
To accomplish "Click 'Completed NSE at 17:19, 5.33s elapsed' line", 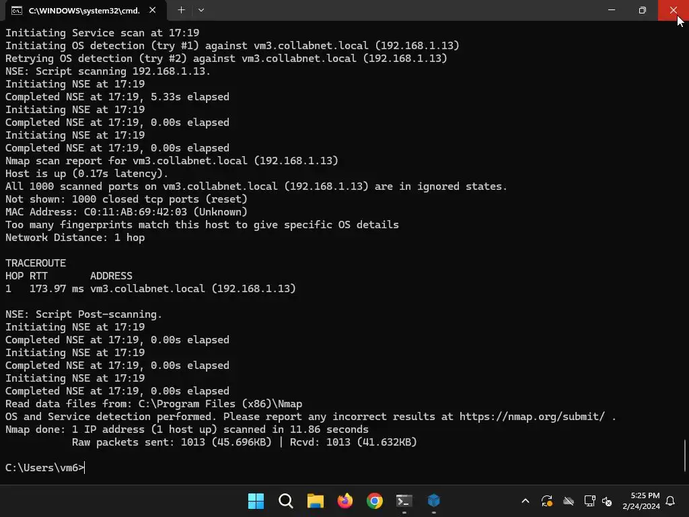I will 117,96.
